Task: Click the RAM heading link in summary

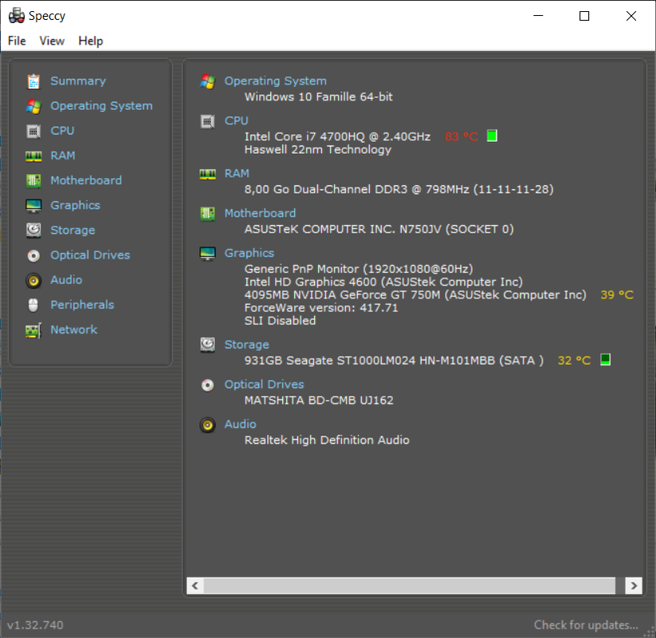Action: [x=237, y=173]
